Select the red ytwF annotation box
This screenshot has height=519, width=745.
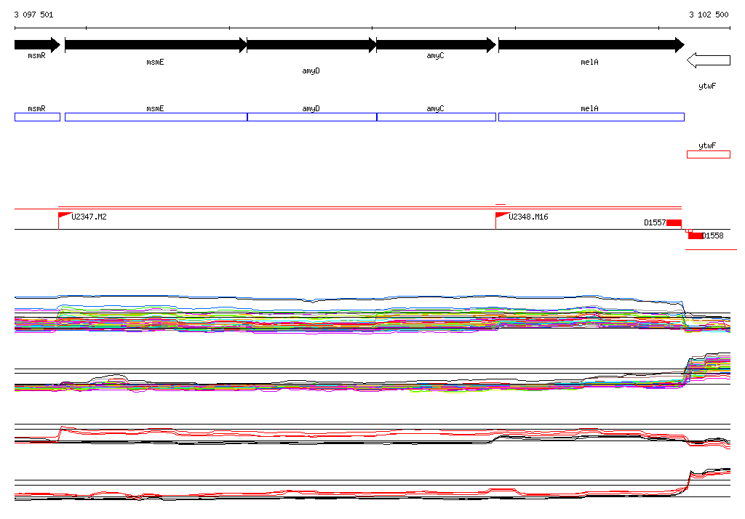click(x=709, y=154)
